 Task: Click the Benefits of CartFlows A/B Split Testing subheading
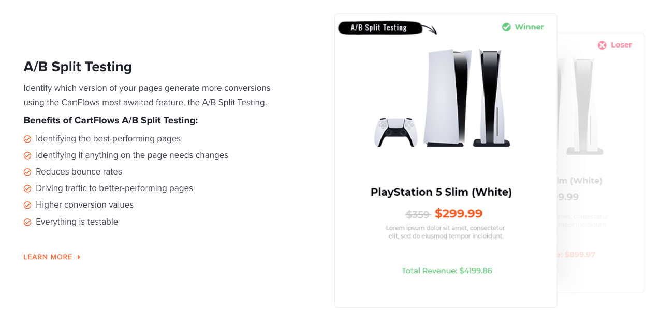111,120
